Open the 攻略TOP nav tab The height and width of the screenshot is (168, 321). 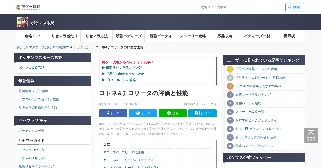pyautogui.click(x=32, y=36)
